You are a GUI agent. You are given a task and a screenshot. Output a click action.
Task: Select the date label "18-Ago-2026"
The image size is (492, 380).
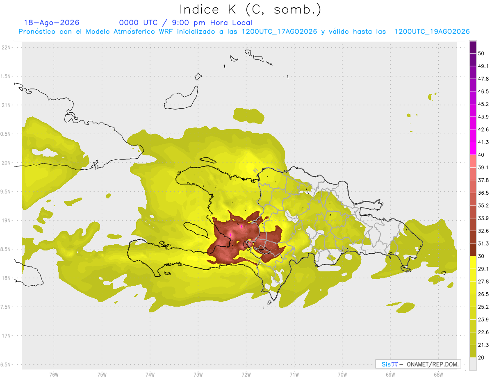tap(52, 23)
